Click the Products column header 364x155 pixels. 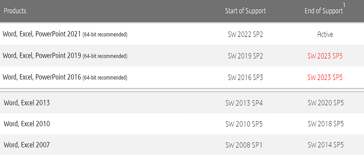15,11
